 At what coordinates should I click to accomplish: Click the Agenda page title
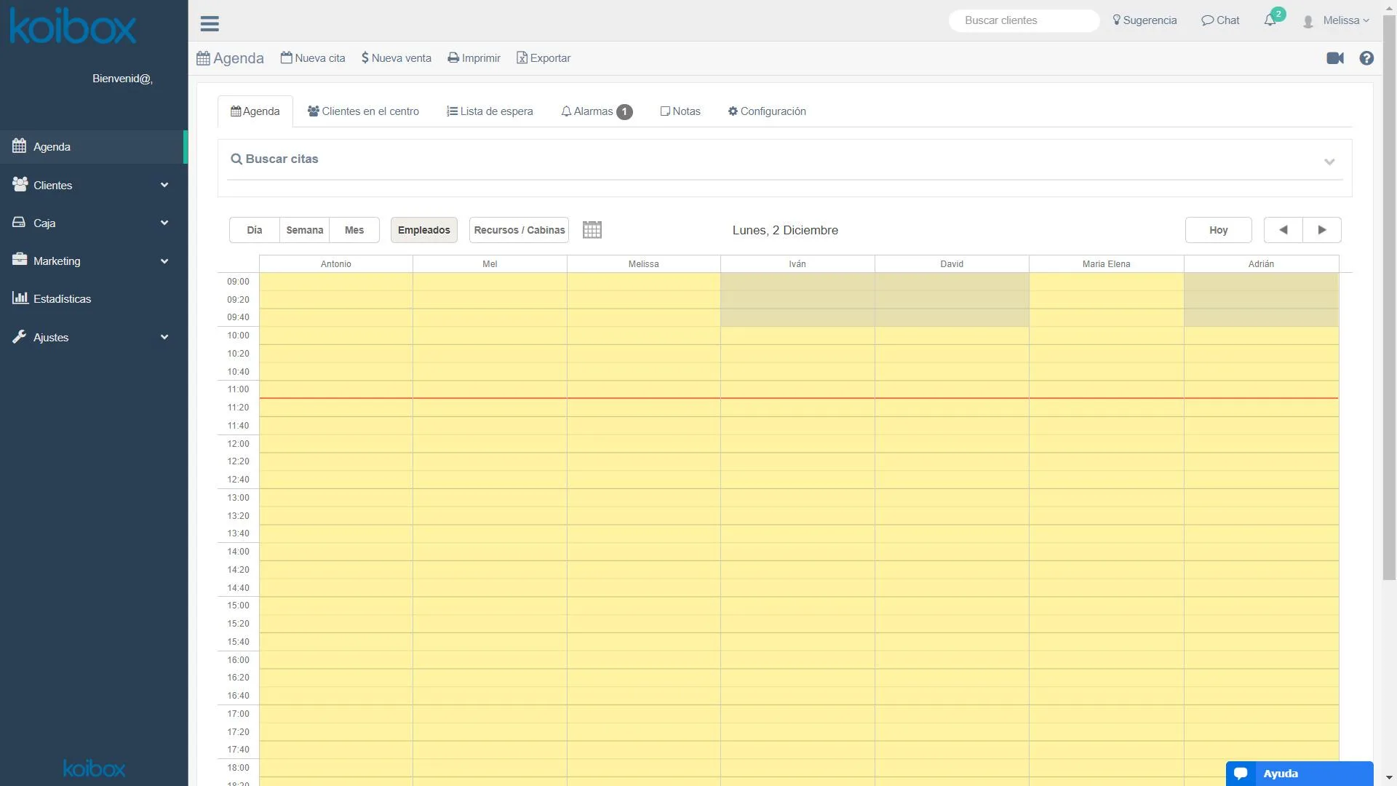click(230, 58)
